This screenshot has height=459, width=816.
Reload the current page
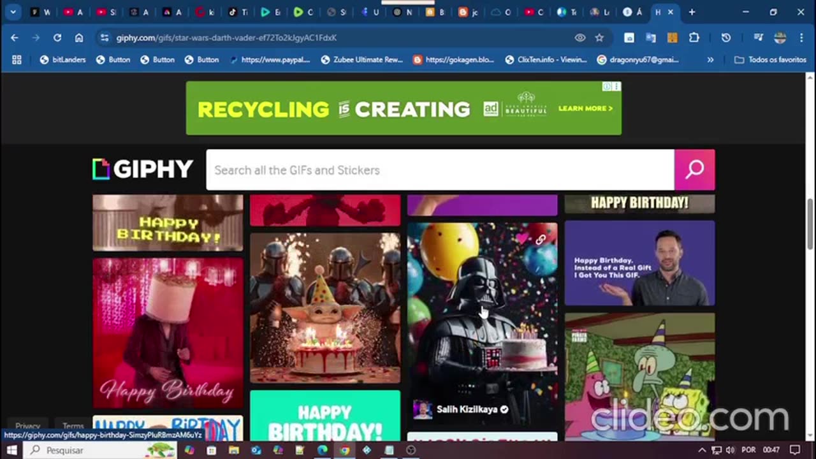click(57, 38)
